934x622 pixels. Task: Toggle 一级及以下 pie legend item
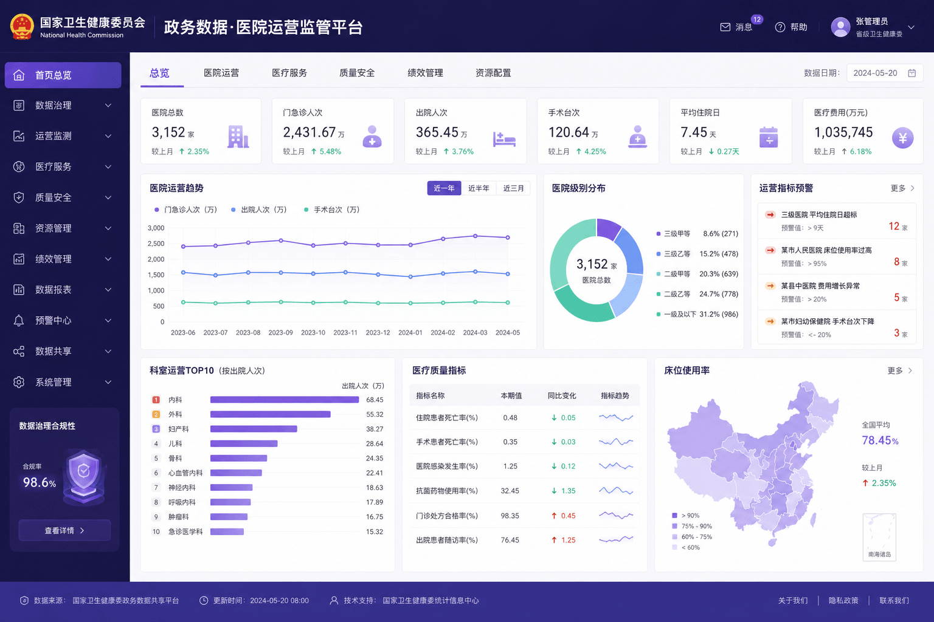[697, 315]
